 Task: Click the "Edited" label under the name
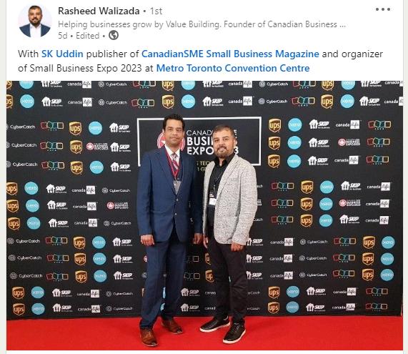[87, 36]
